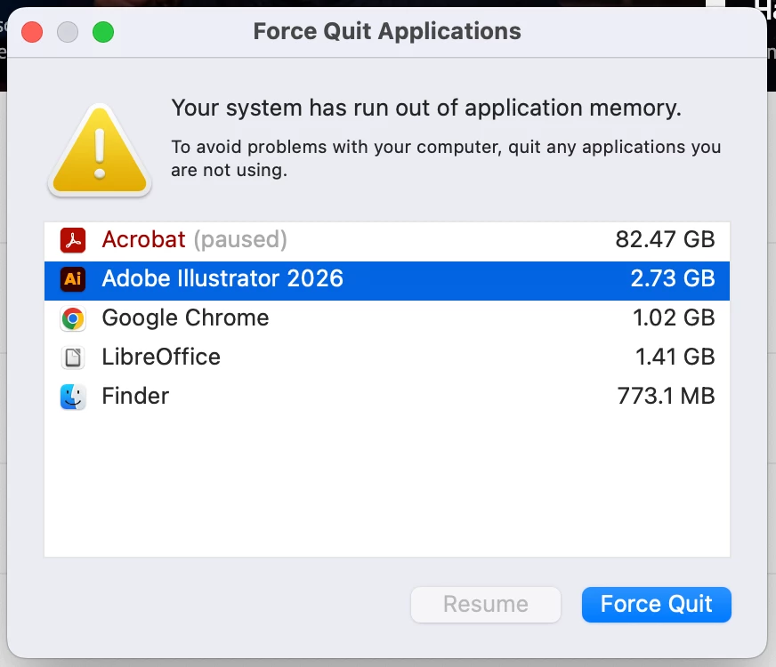
Task: Click the green zoom window button
Action: click(103, 32)
